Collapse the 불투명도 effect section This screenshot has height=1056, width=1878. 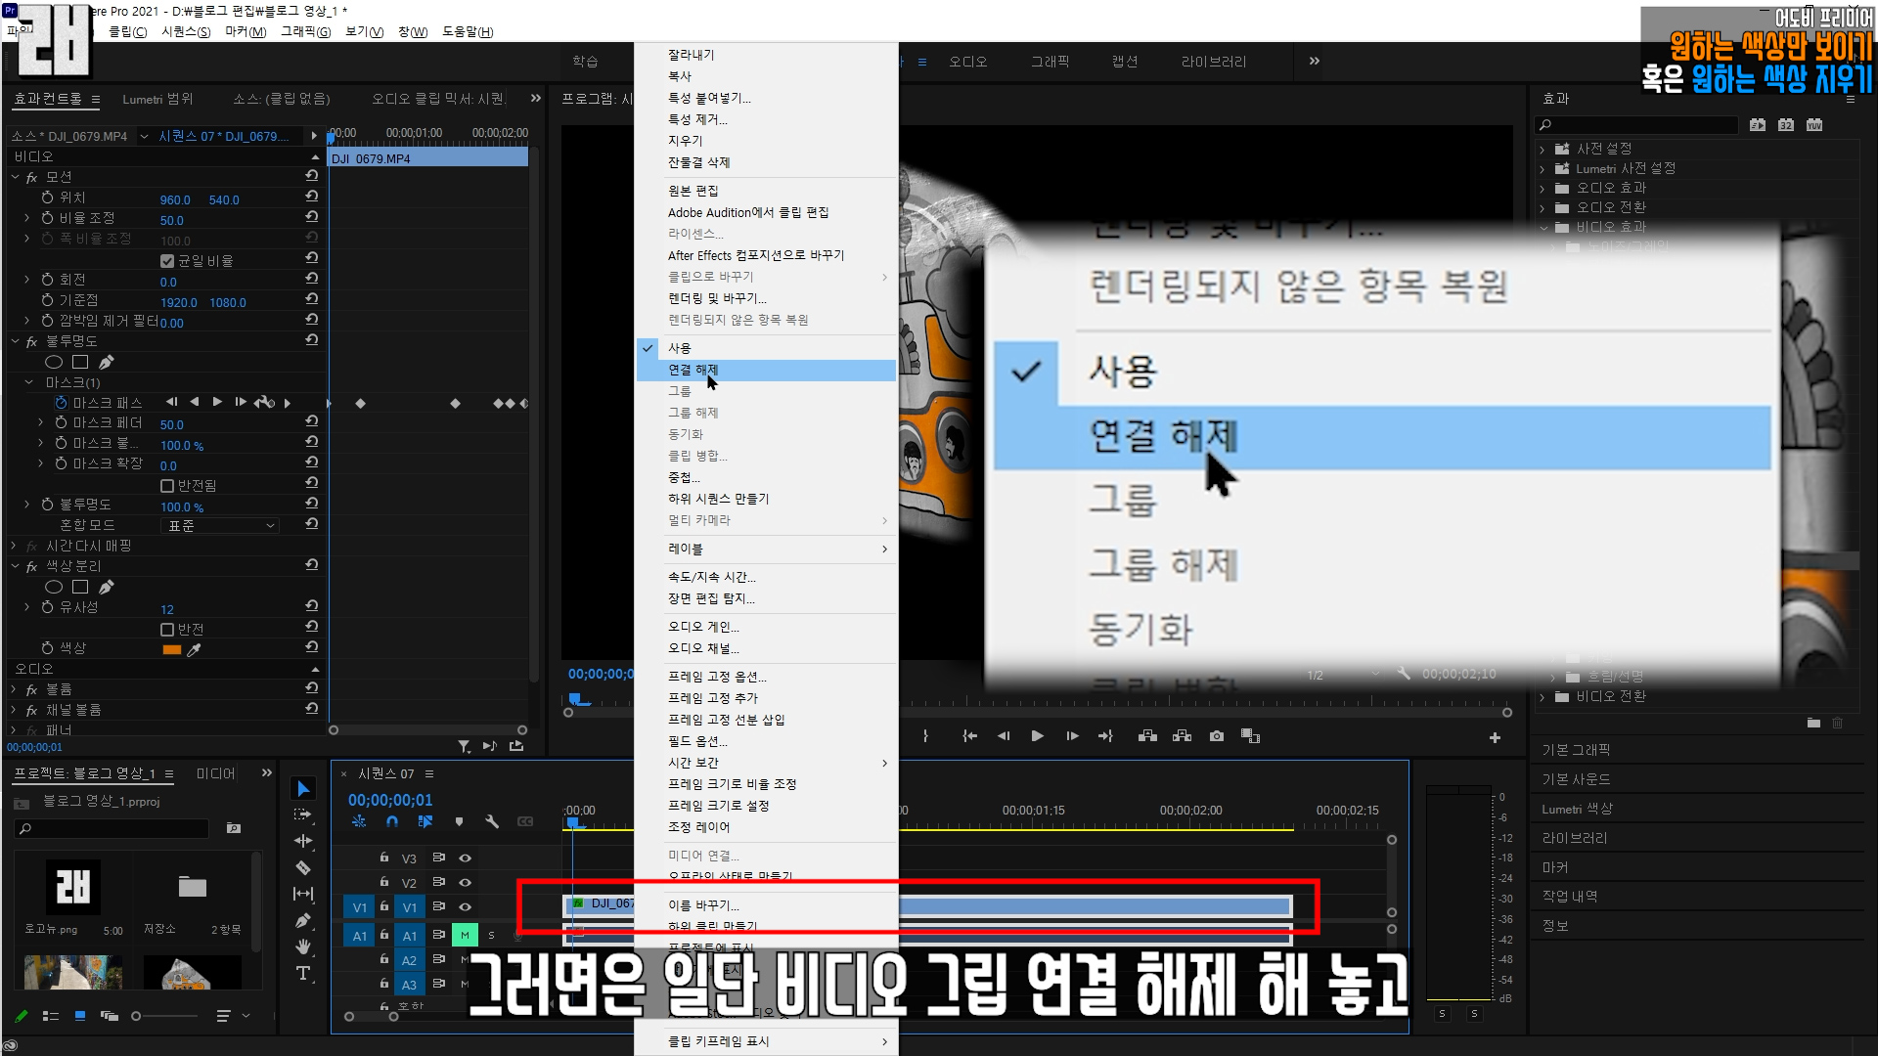(16, 341)
